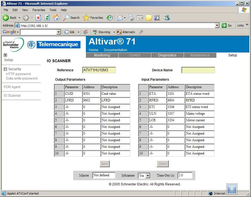Click the Mail envelope icon

[x=120, y=18]
